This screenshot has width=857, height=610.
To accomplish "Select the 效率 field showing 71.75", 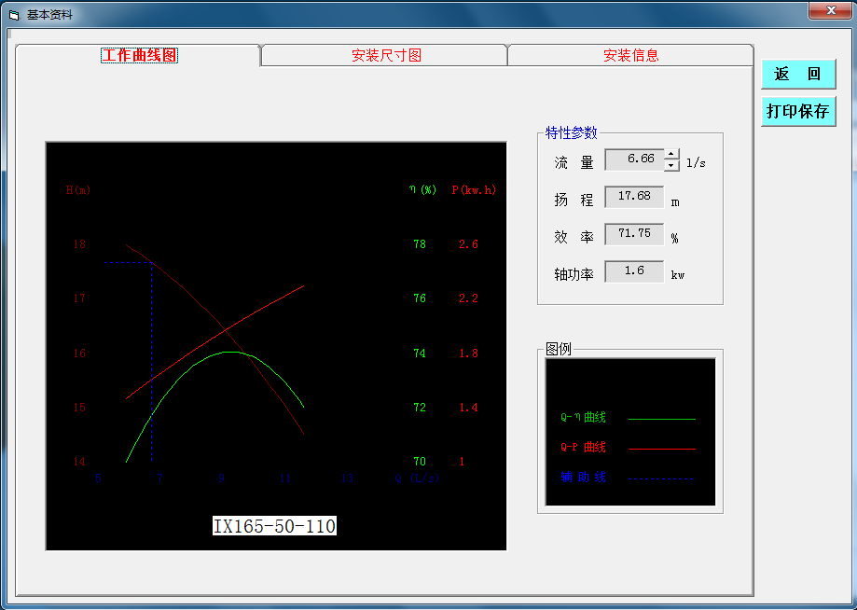I will coord(634,234).
